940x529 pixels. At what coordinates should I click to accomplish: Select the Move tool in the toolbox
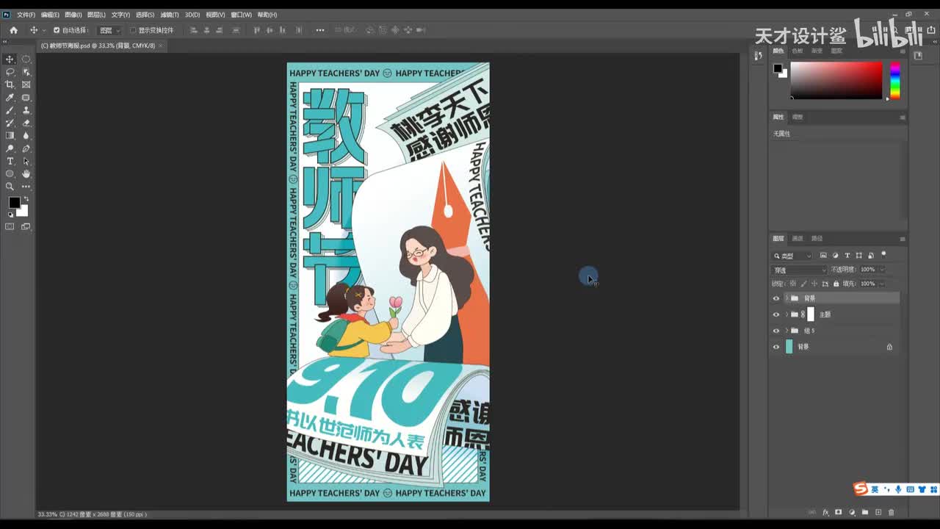pyautogui.click(x=10, y=59)
